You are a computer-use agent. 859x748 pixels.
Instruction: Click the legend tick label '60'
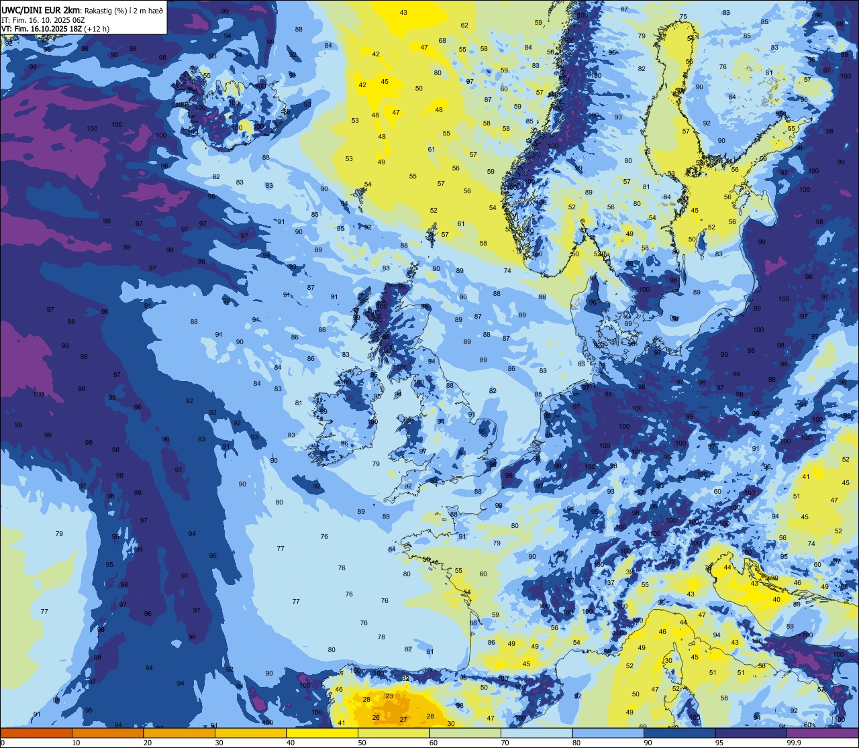click(x=434, y=743)
